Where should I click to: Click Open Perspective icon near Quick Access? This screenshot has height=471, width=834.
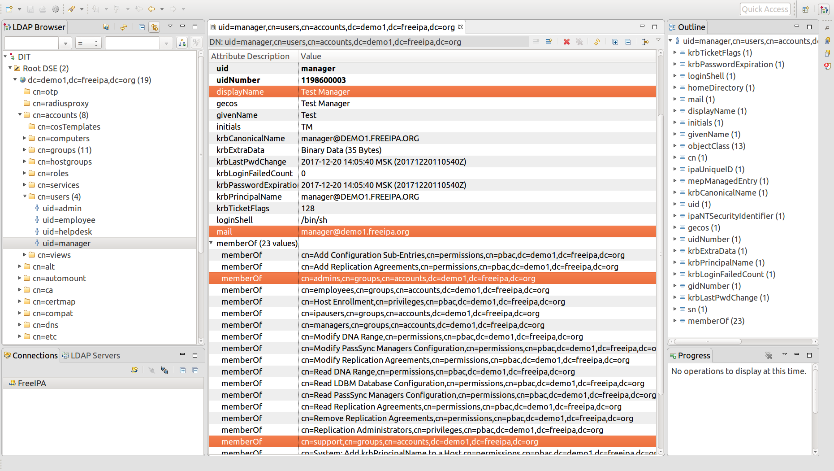[x=805, y=9]
